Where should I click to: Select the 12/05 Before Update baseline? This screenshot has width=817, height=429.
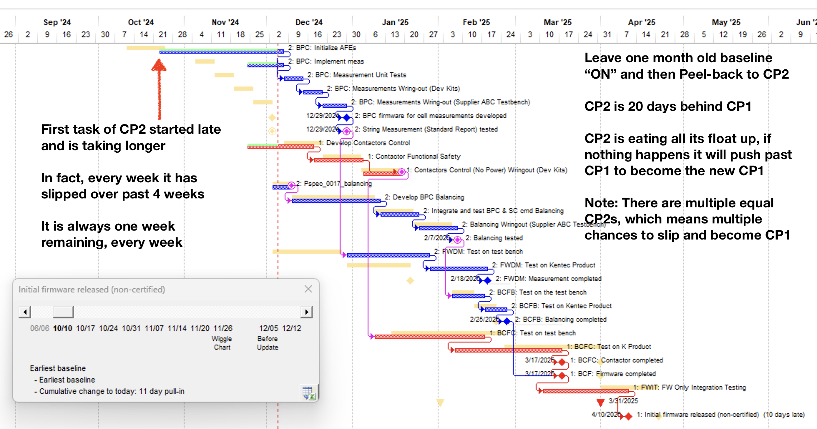(268, 337)
